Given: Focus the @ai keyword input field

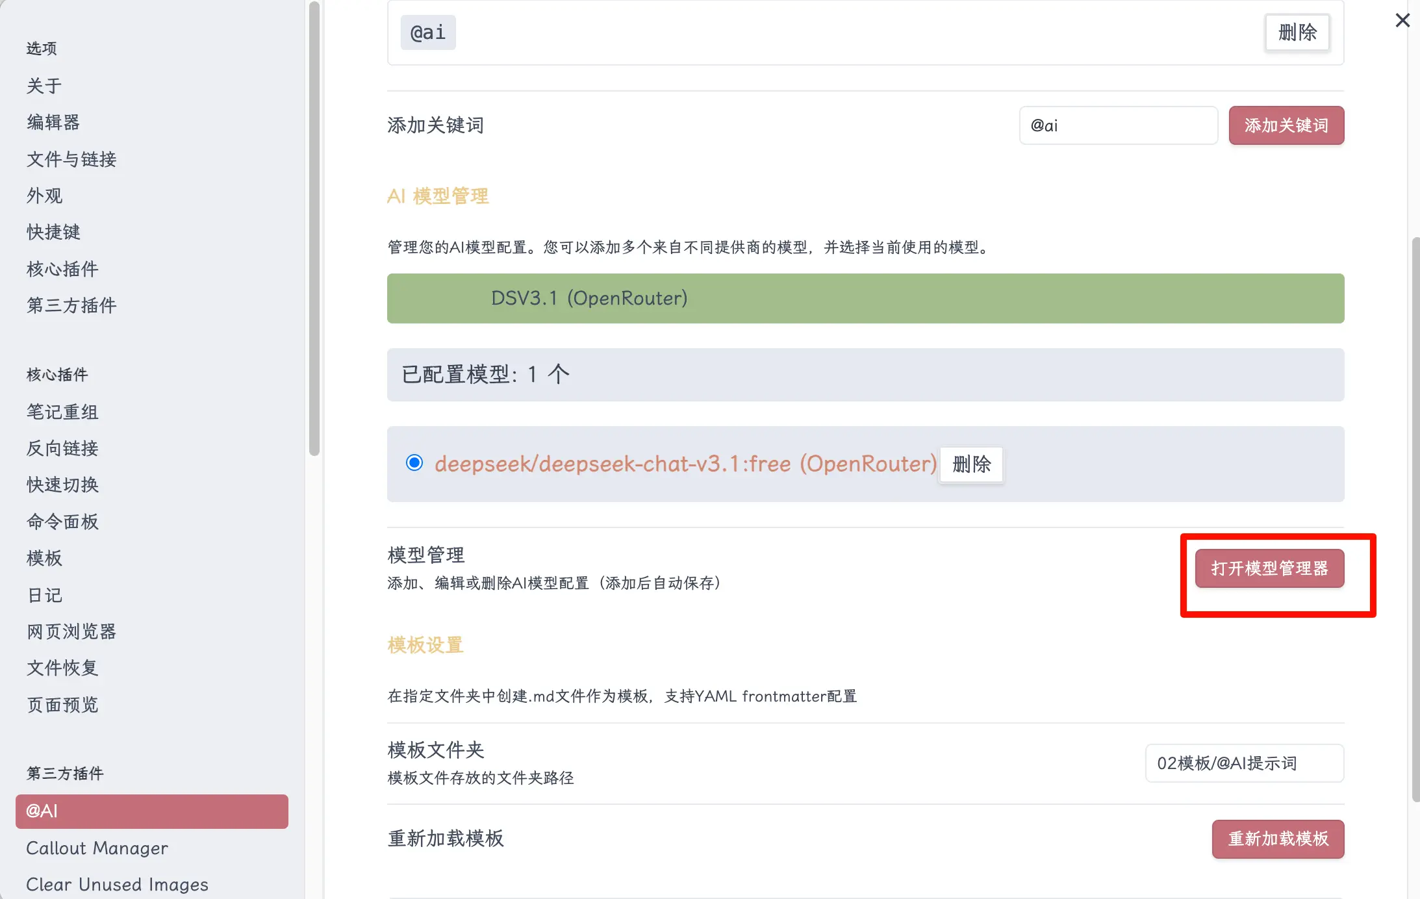Looking at the screenshot, I should [1117, 125].
